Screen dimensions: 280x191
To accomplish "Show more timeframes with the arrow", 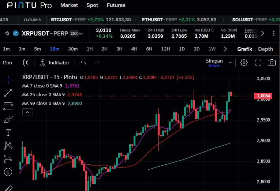I will point(225,49).
